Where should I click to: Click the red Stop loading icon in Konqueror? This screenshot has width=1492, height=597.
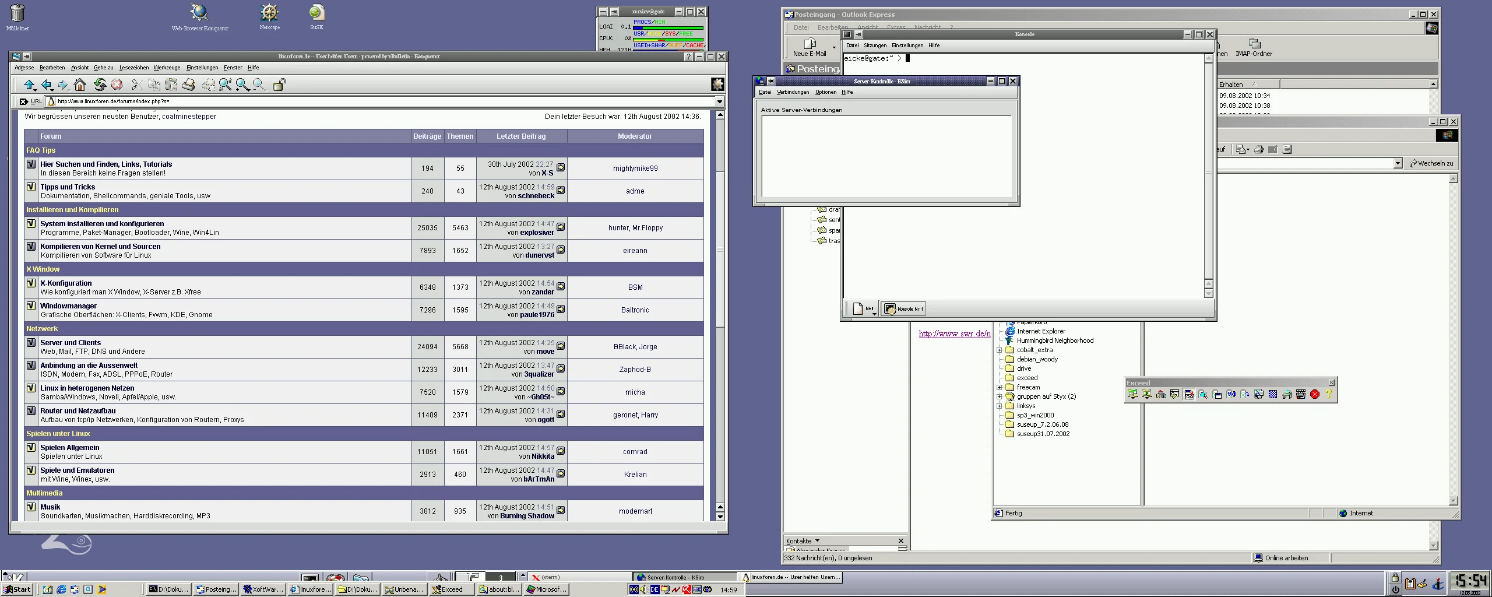point(117,85)
